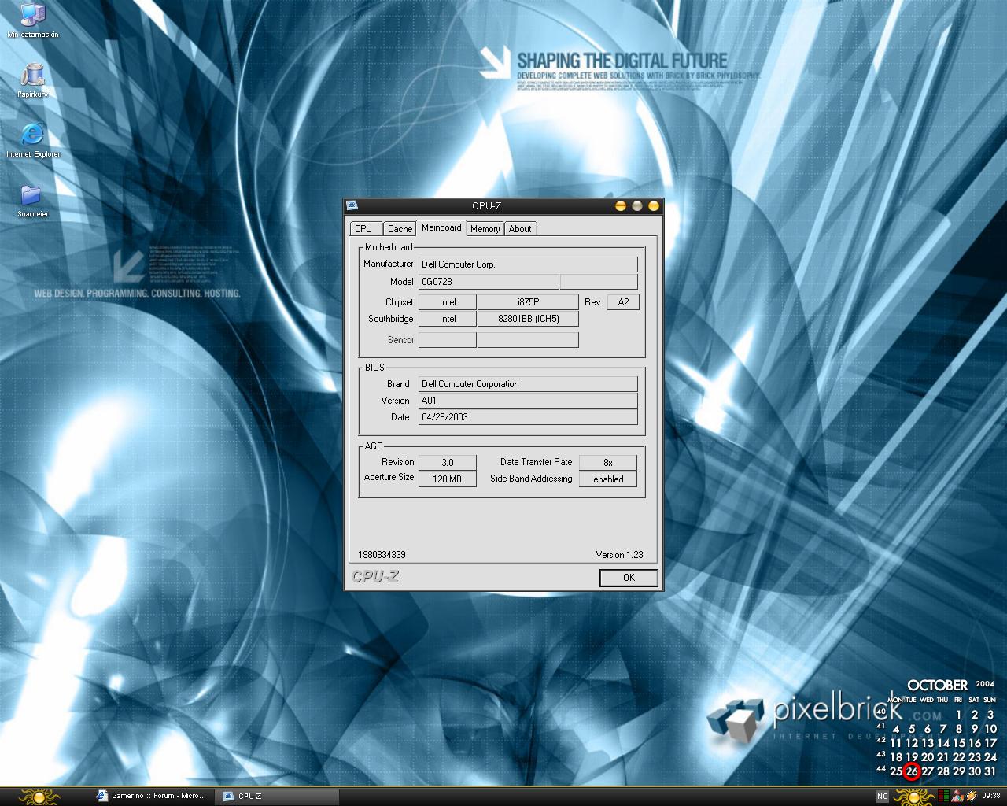Open the Snarveier folder icon

[32, 201]
